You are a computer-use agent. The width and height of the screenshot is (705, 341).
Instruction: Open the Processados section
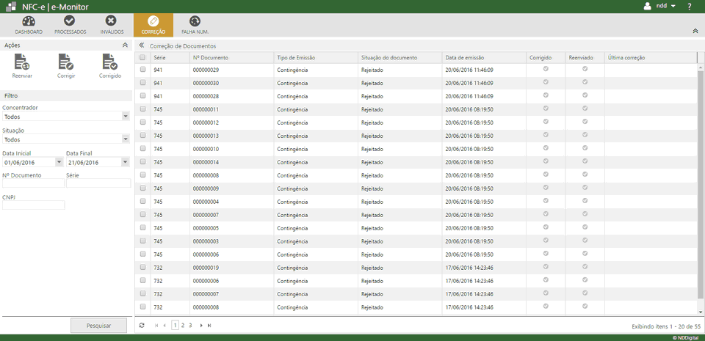[x=70, y=25]
